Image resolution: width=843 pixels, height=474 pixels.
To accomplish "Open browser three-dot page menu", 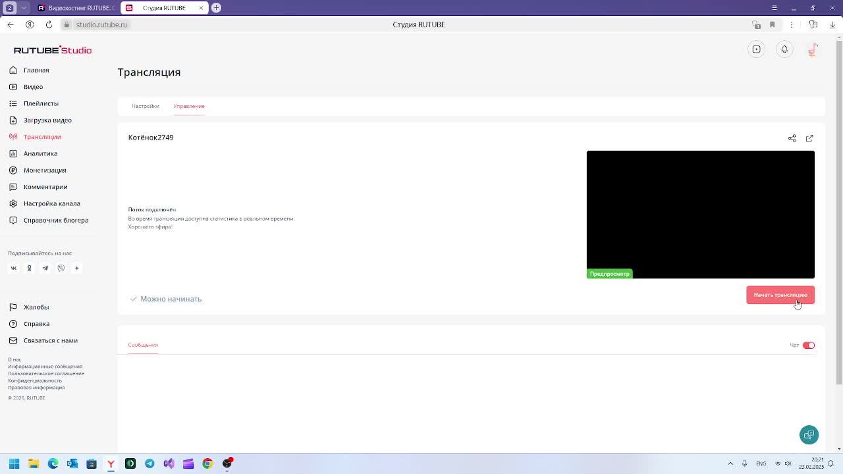I will coord(792,24).
